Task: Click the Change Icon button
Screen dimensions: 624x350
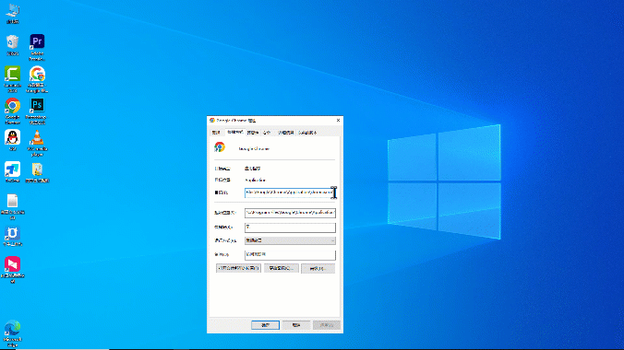Action: pos(282,268)
